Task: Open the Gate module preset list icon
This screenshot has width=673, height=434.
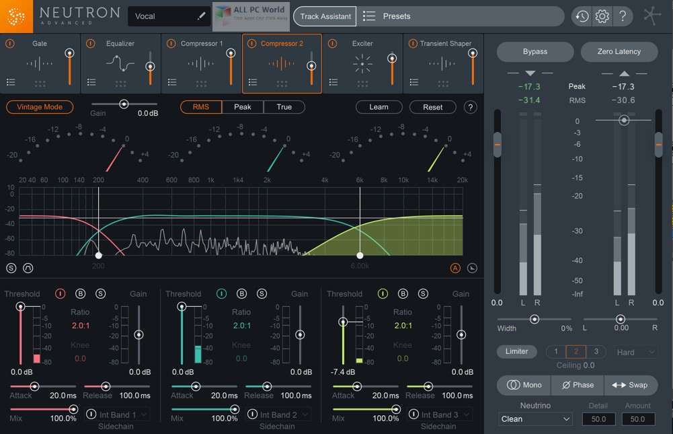Action: click(x=11, y=82)
